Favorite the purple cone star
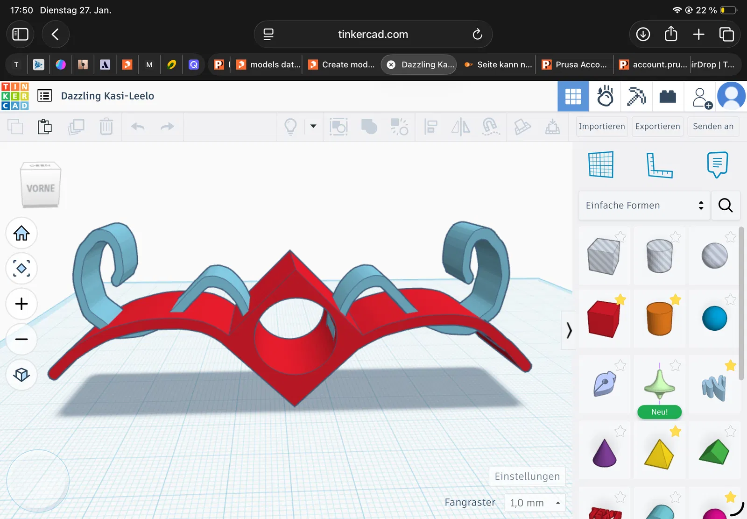The height and width of the screenshot is (519, 747). pyautogui.click(x=620, y=431)
